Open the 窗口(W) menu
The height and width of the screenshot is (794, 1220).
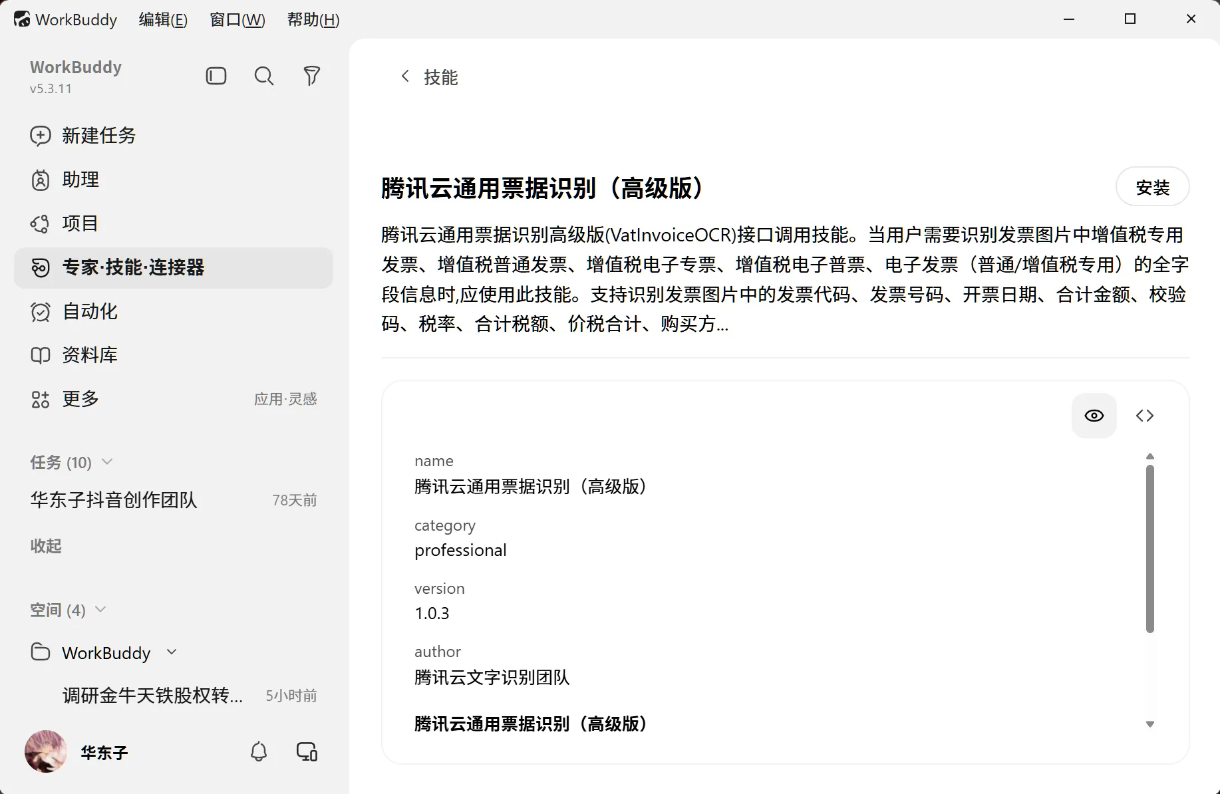pos(237,20)
